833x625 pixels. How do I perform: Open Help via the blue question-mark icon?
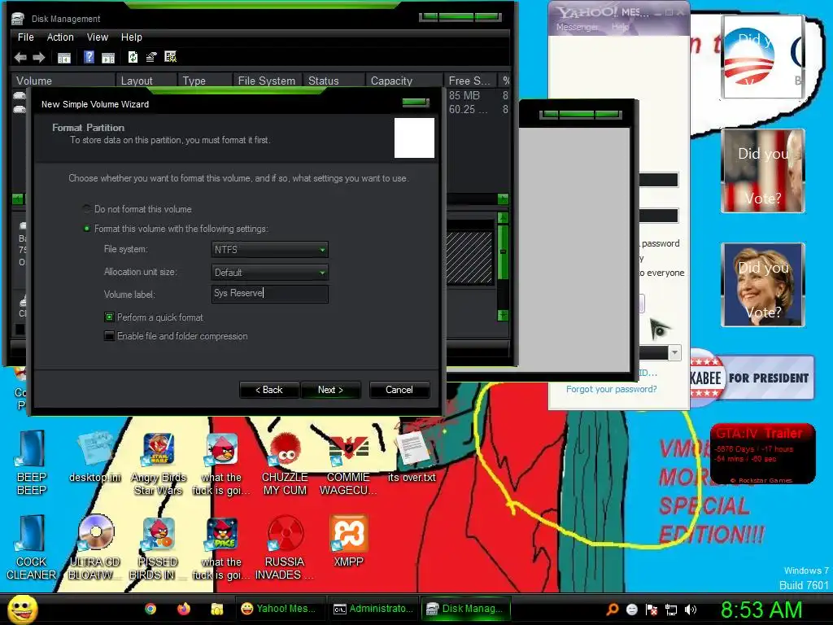[89, 57]
